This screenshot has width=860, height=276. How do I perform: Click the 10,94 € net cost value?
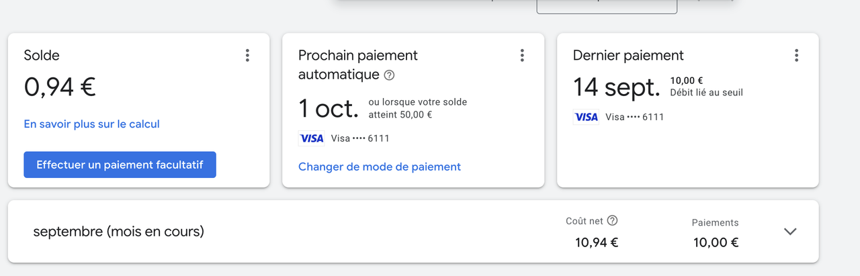tap(597, 242)
